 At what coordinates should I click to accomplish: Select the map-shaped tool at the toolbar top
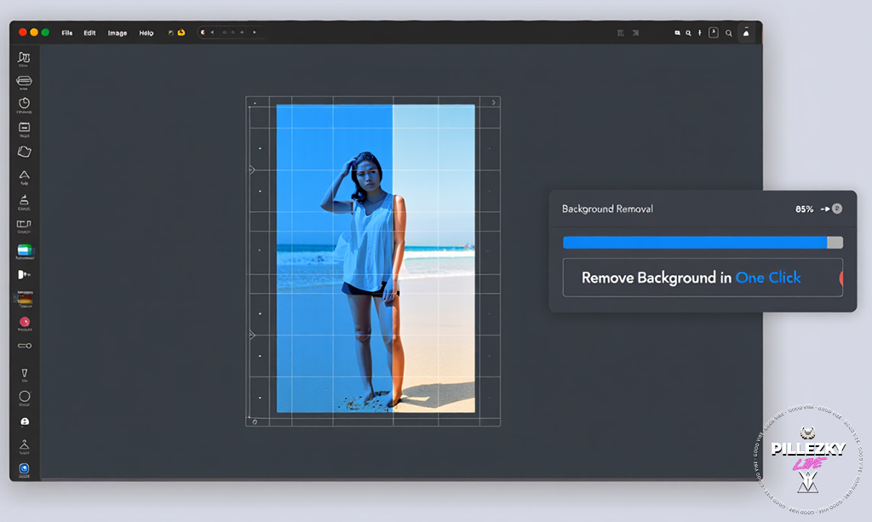(x=24, y=57)
